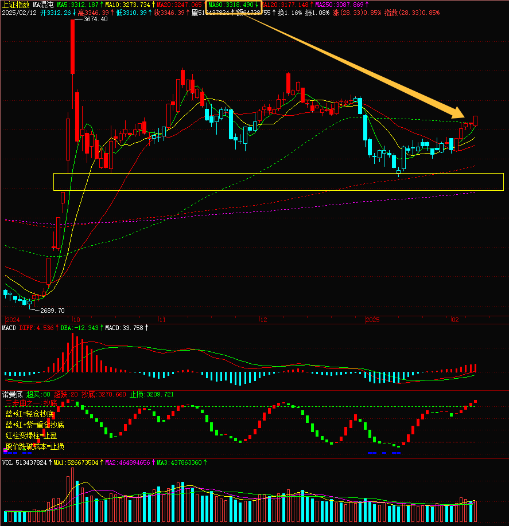The height and width of the screenshot is (526, 509).
Task: Select the latest candlestick on the right
Action: click(x=475, y=120)
